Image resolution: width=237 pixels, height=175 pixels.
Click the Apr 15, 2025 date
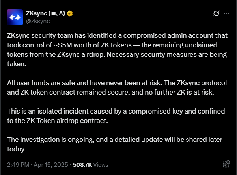51,165
